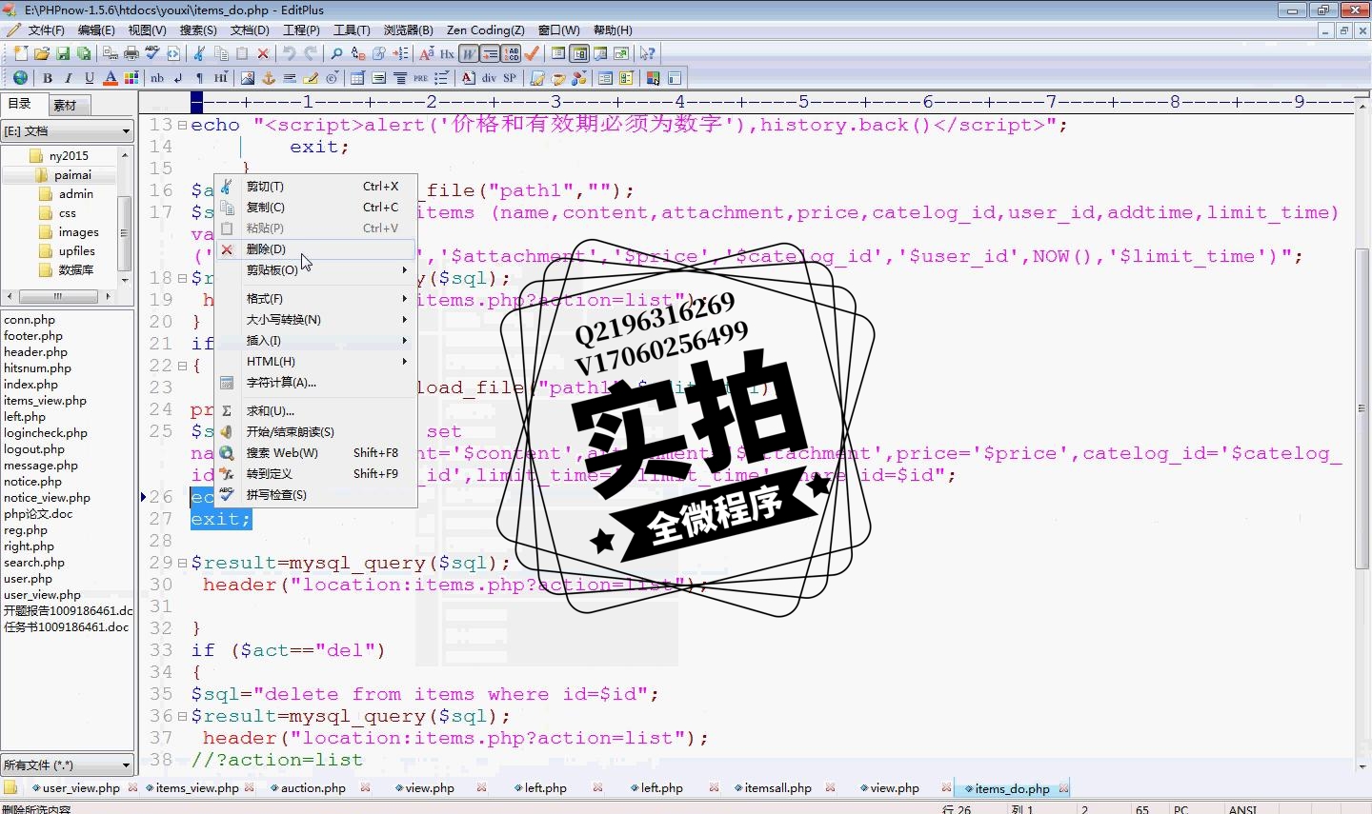Toggle Word Wrap W button
The height and width of the screenshot is (814, 1372).
pyautogui.click(x=469, y=53)
